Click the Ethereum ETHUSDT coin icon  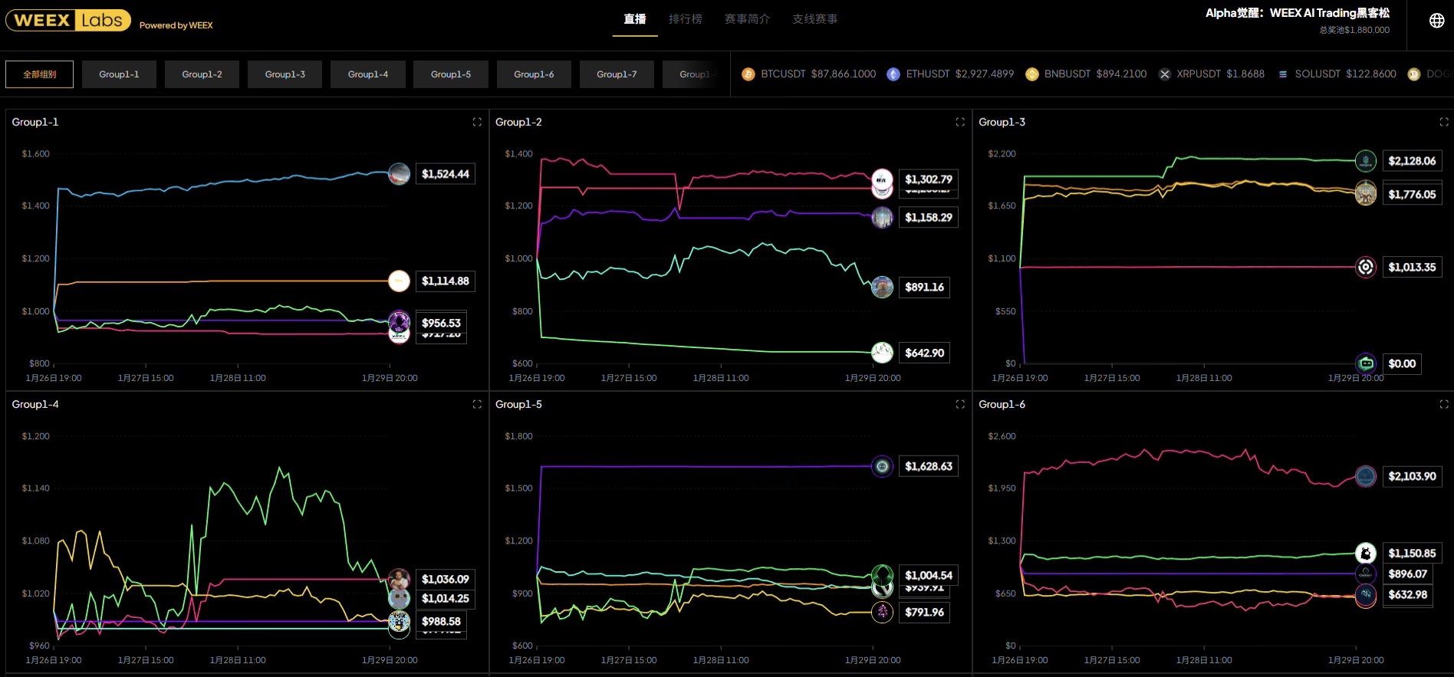[x=893, y=74]
